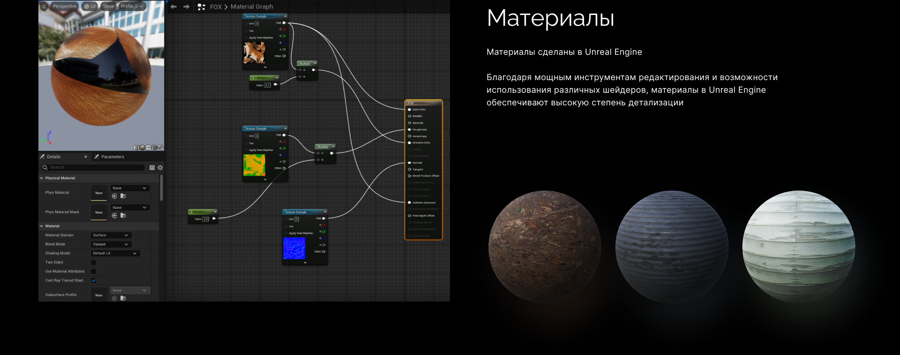The height and width of the screenshot is (355, 900).
Task: Go back with the graph navigation arrow
Action: [x=173, y=7]
